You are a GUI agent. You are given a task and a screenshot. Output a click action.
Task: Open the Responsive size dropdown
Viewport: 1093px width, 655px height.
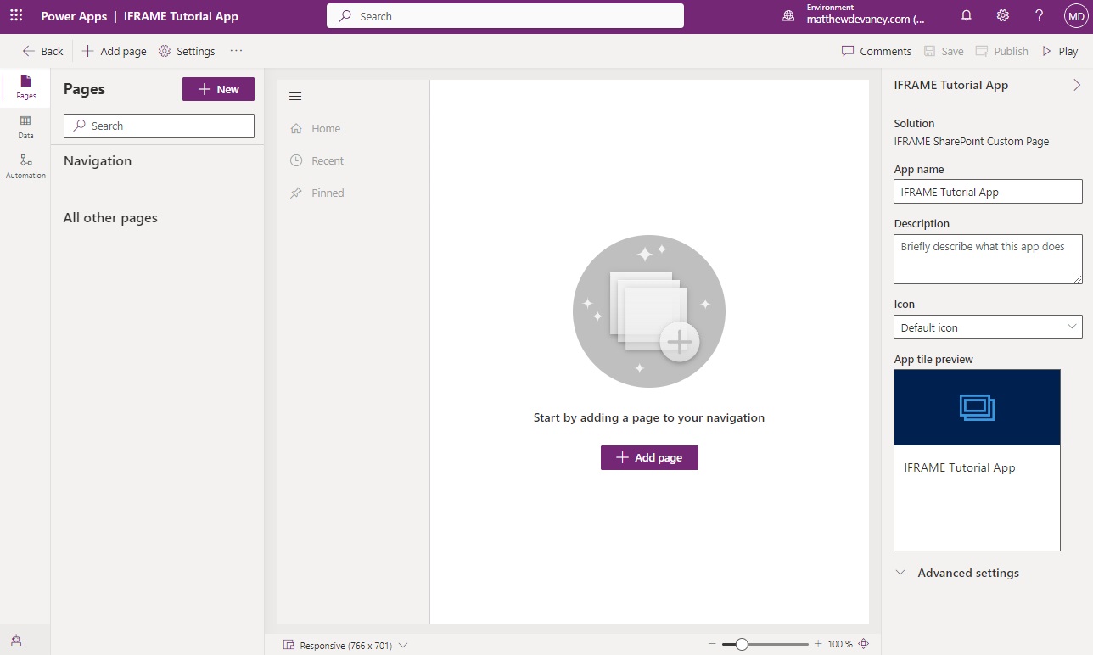345,645
